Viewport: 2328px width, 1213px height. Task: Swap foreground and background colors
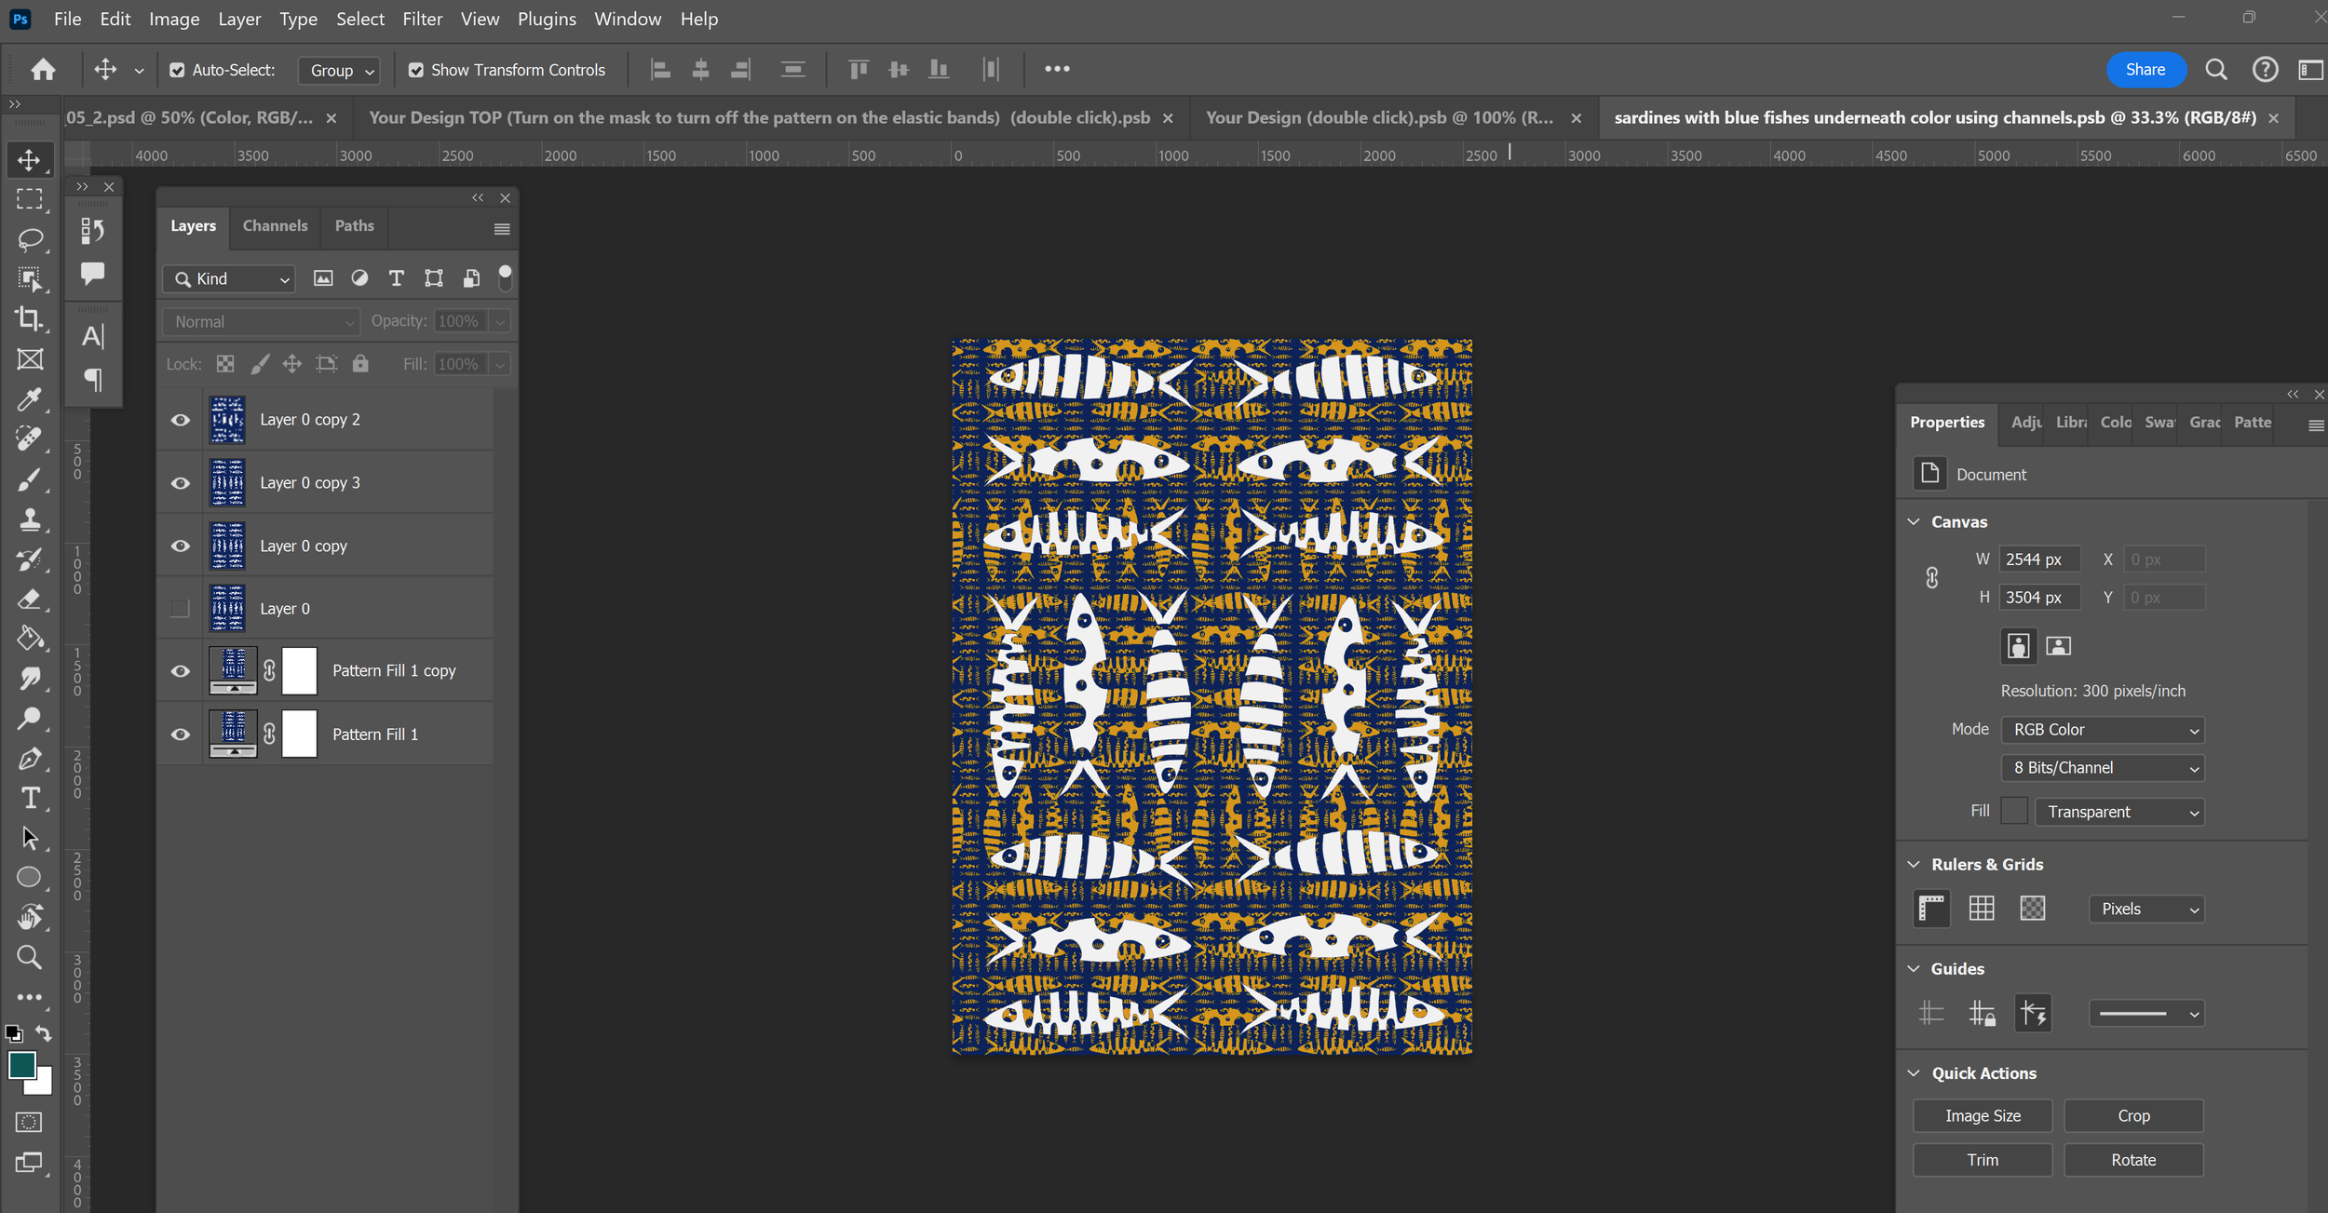[x=43, y=1033]
